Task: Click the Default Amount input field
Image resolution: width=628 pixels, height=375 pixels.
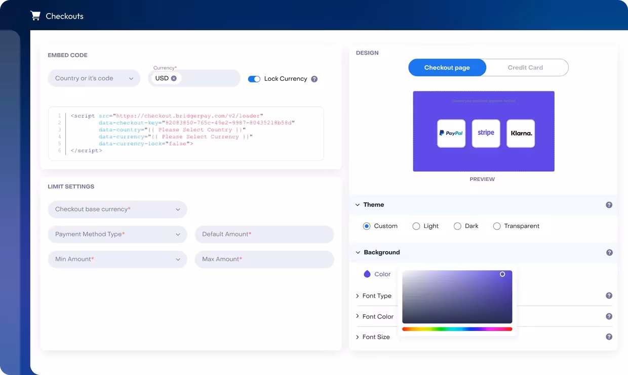Action: (264, 234)
